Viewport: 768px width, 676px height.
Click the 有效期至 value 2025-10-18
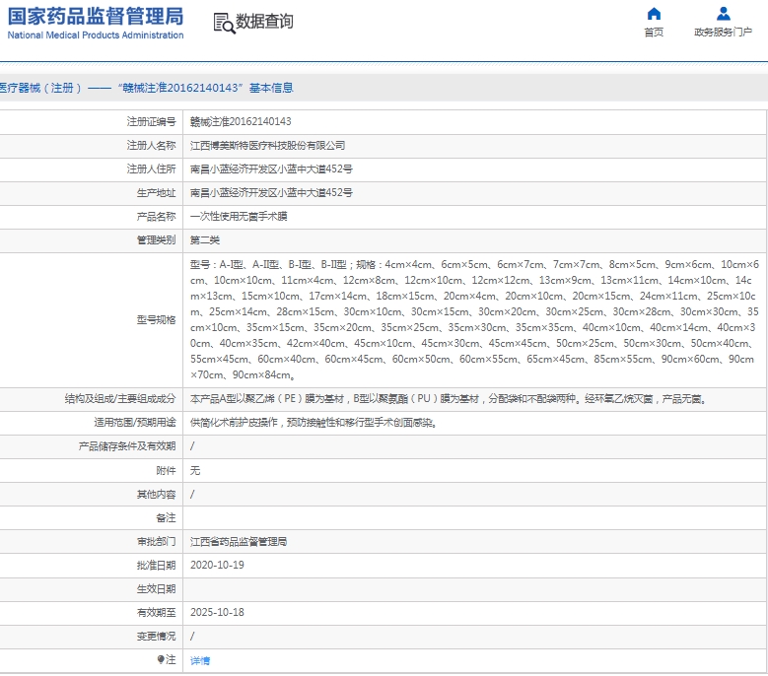tap(217, 612)
